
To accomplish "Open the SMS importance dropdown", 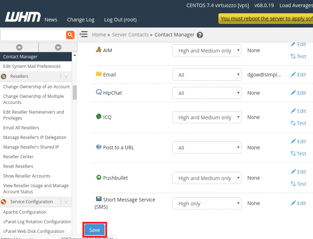I will tap(207, 204).
